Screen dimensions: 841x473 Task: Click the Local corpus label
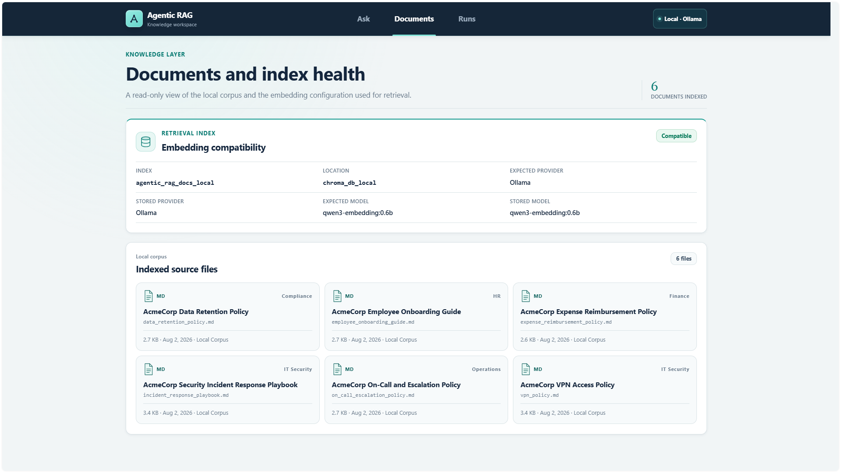click(x=151, y=257)
